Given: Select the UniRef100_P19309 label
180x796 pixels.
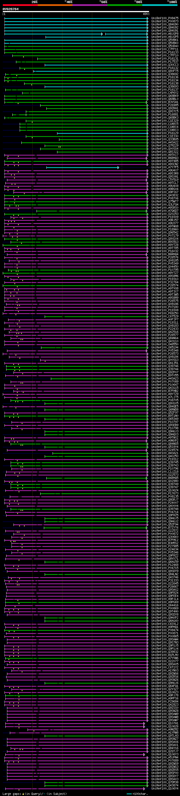Looking at the screenshot, I should (x=165, y=217).
